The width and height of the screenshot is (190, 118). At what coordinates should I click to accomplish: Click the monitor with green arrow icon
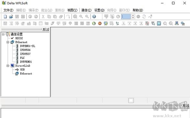pos(106,23)
